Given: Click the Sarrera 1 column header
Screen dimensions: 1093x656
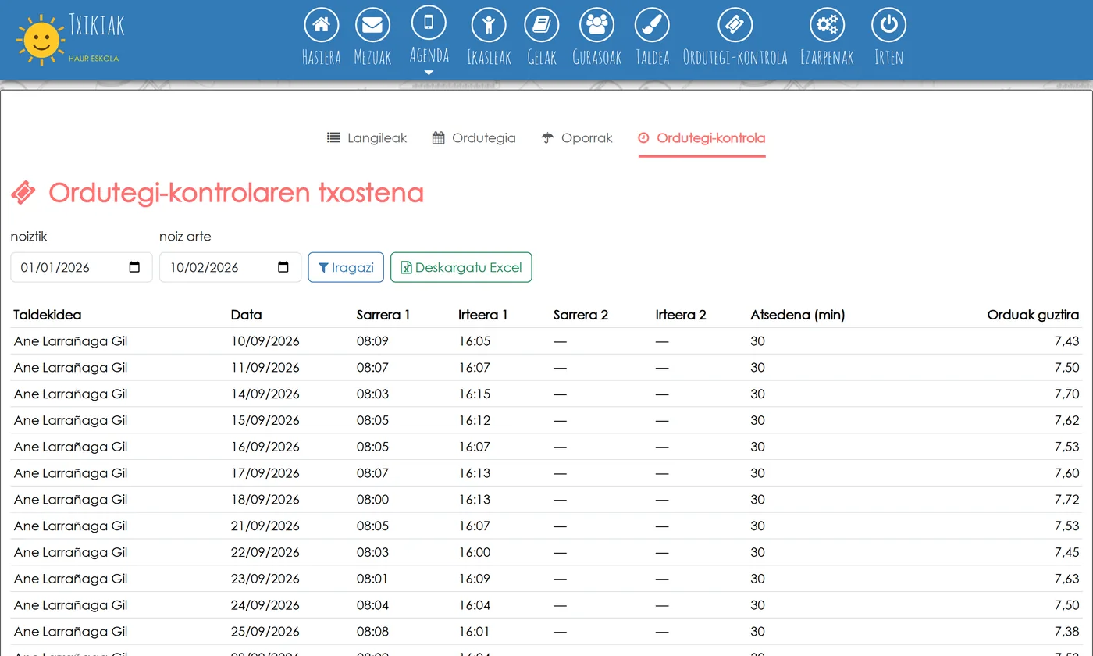Looking at the screenshot, I should 383,315.
